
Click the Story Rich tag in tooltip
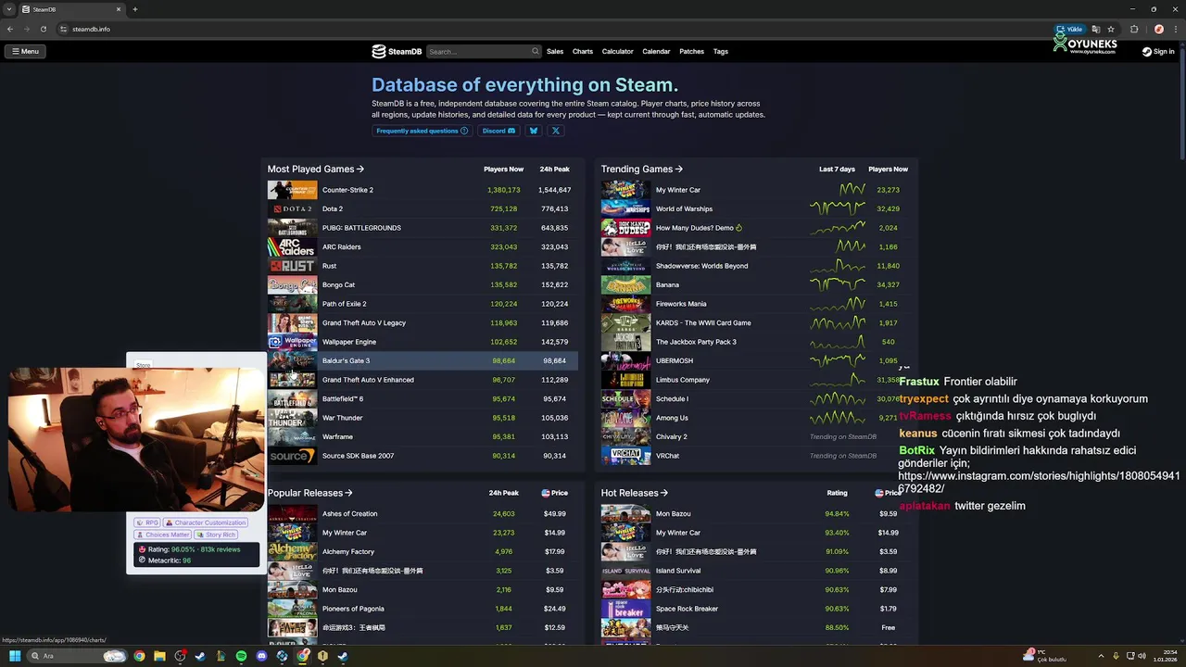pos(216,535)
